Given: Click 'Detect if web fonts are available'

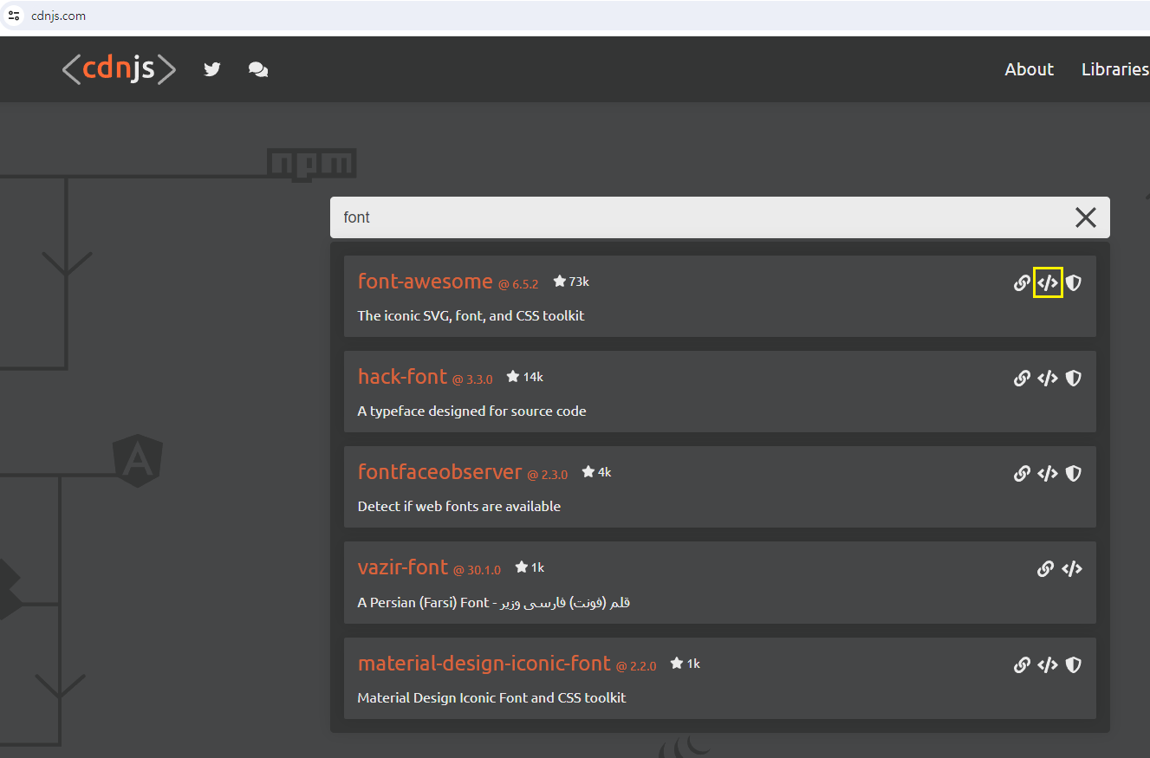Looking at the screenshot, I should point(458,507).
